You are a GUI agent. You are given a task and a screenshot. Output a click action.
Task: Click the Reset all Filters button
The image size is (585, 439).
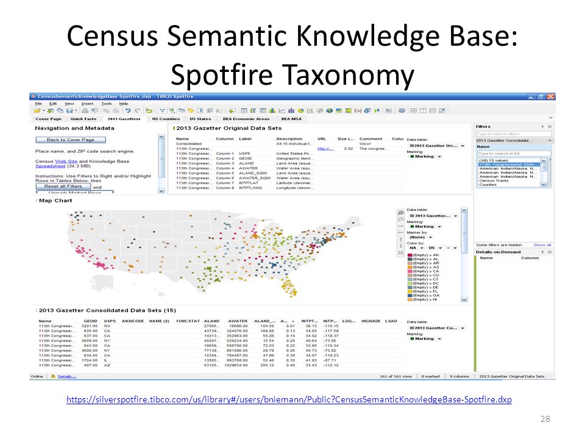[x=63, y=186]
